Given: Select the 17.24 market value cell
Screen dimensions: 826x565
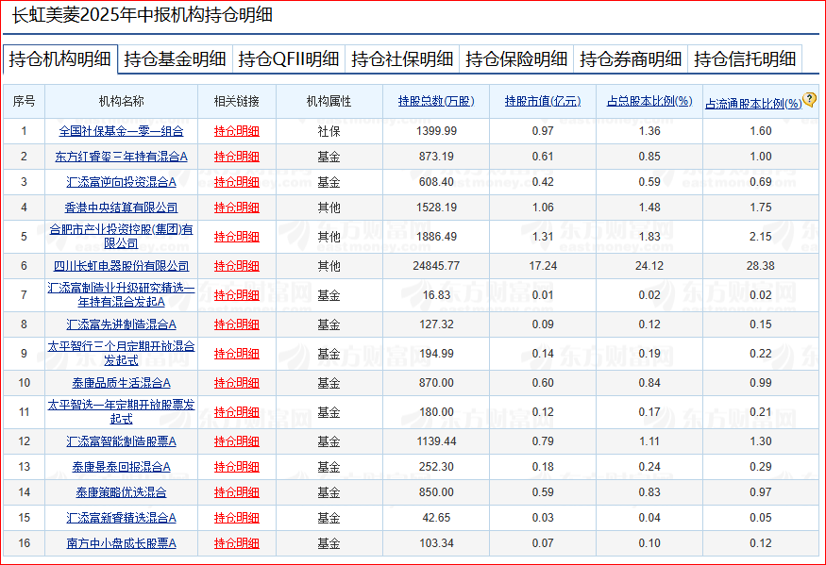Looking at the screenshot, I should tap(543, 266).
